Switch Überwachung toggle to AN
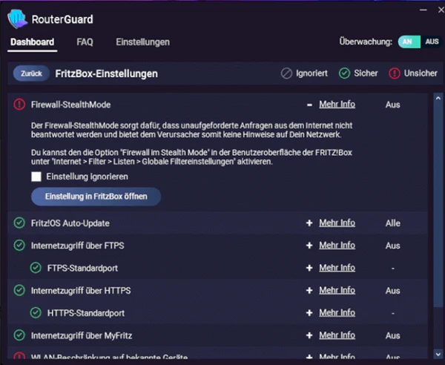Image resolution: width=445 pixels, height=365 pixels. tap(408, 42)
